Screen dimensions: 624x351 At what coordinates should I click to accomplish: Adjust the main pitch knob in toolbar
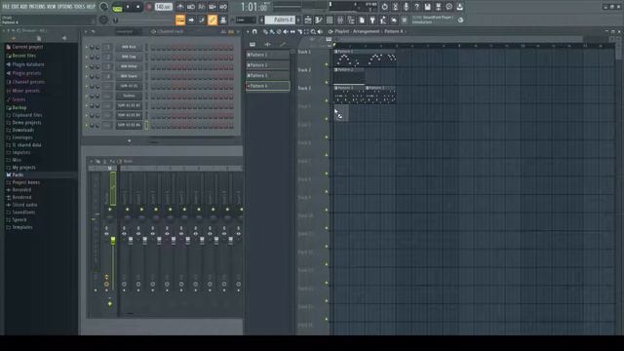click(103, 19)
